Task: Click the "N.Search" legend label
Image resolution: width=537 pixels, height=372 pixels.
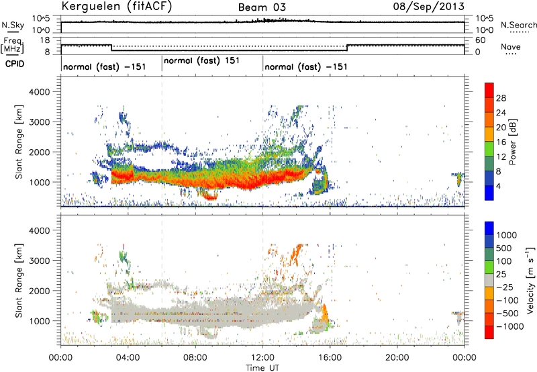Action: pos(519,25)
